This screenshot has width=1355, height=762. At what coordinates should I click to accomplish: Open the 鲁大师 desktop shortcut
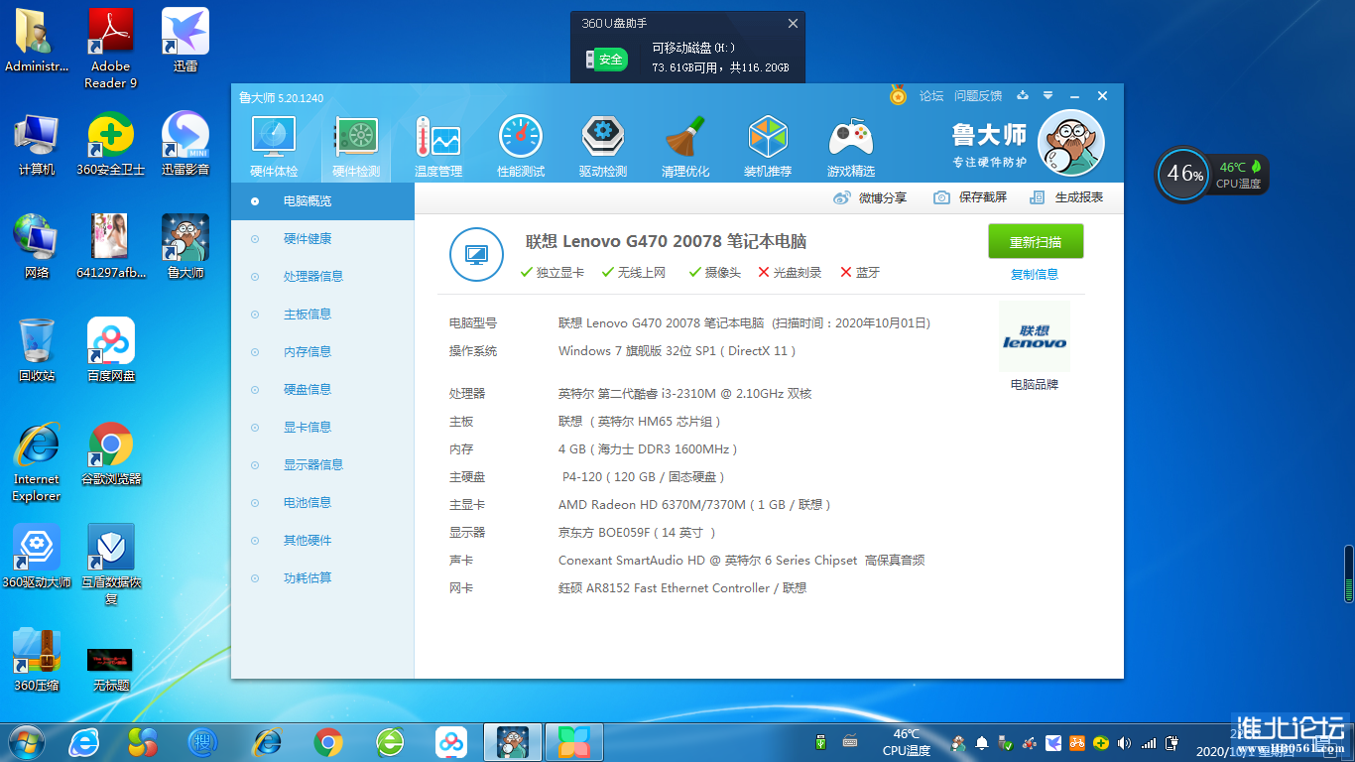(185, 247)
